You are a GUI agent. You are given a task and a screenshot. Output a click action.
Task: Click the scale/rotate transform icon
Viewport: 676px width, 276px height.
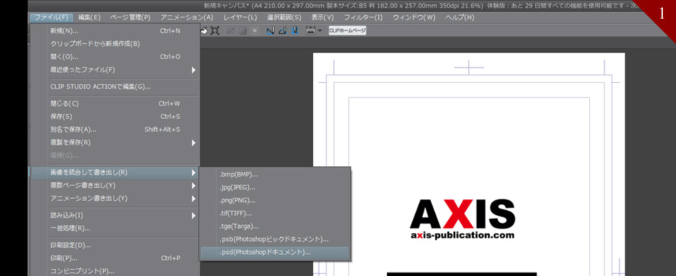(x=215, y=30)
